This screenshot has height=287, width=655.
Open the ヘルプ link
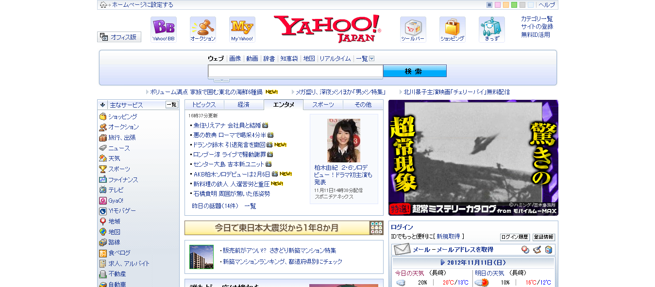point(547,5)
